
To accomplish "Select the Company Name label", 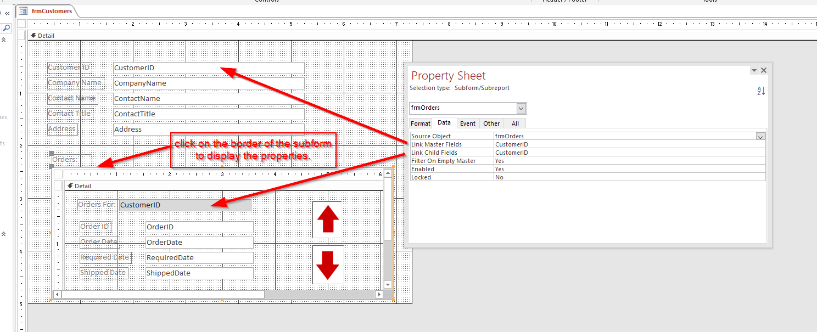I will tap(75, 83).
